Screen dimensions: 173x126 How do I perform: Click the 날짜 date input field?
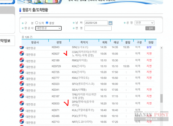(96, 23)
